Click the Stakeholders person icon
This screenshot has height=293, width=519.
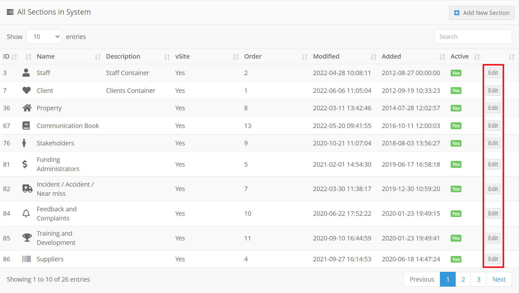click(x=24, y=143)
